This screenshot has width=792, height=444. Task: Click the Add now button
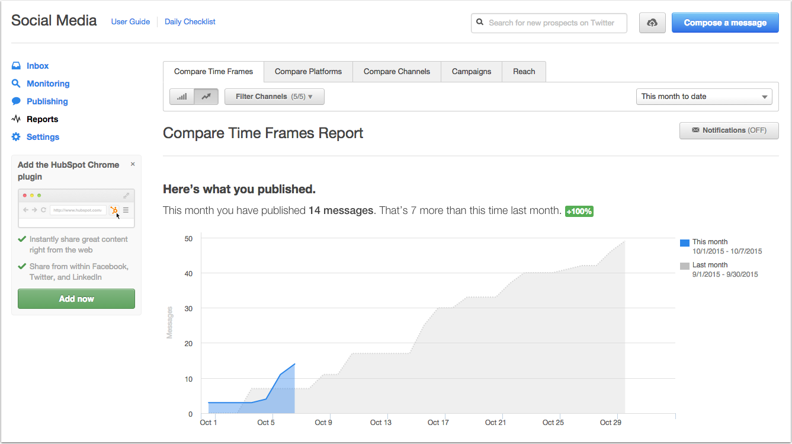(76, 299)
